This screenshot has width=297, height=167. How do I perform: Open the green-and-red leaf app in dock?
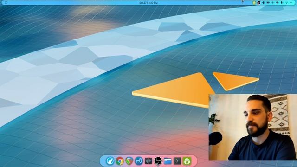click(x=129, y=161)
